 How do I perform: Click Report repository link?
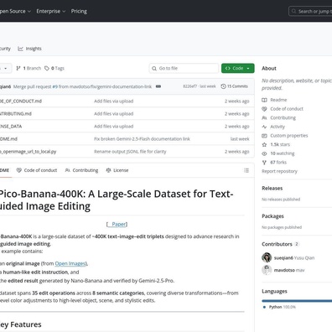pos(279,171)
